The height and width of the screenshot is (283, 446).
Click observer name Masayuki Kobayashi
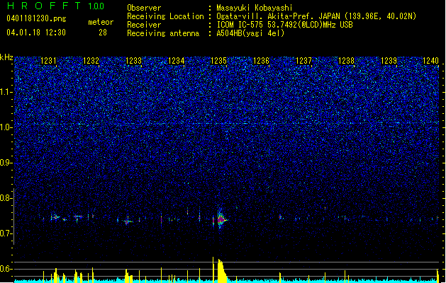(x=255, y=8)
